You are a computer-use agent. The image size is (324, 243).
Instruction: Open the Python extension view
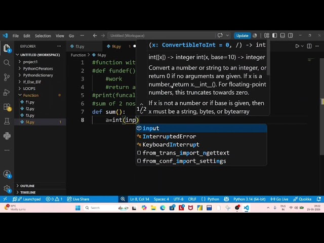[7, 136]
